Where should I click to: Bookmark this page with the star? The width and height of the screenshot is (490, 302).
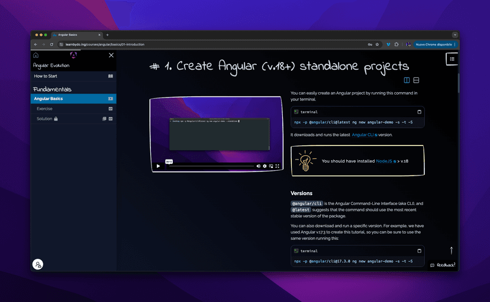pos(377,44)
